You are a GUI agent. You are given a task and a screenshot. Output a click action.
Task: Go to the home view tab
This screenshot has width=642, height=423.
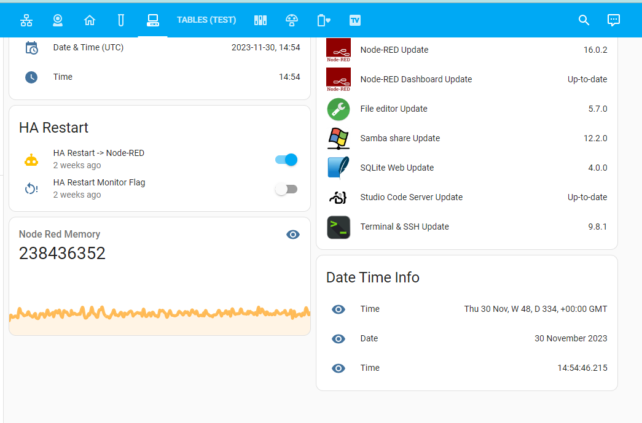pos(90,20)
